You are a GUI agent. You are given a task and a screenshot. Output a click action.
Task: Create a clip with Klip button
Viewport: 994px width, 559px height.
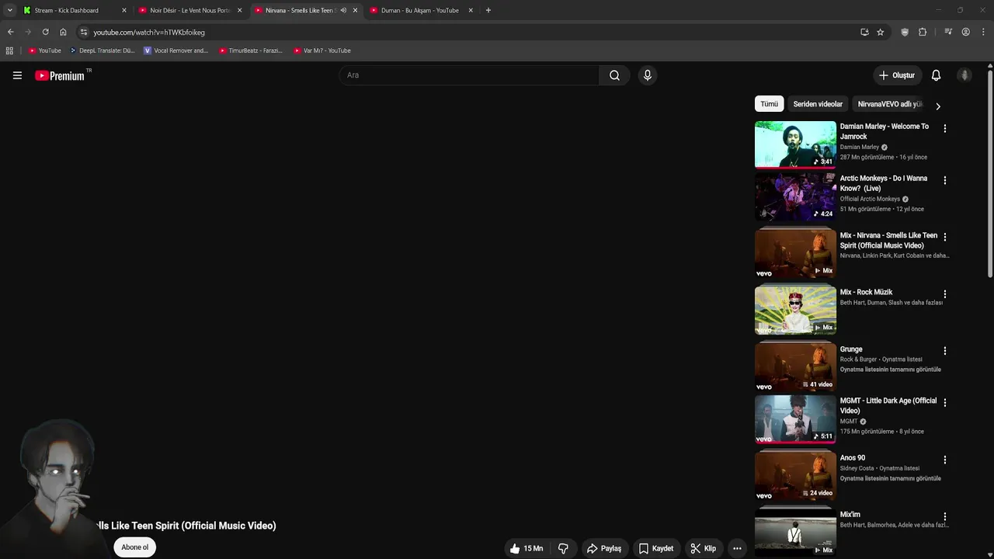704,548
